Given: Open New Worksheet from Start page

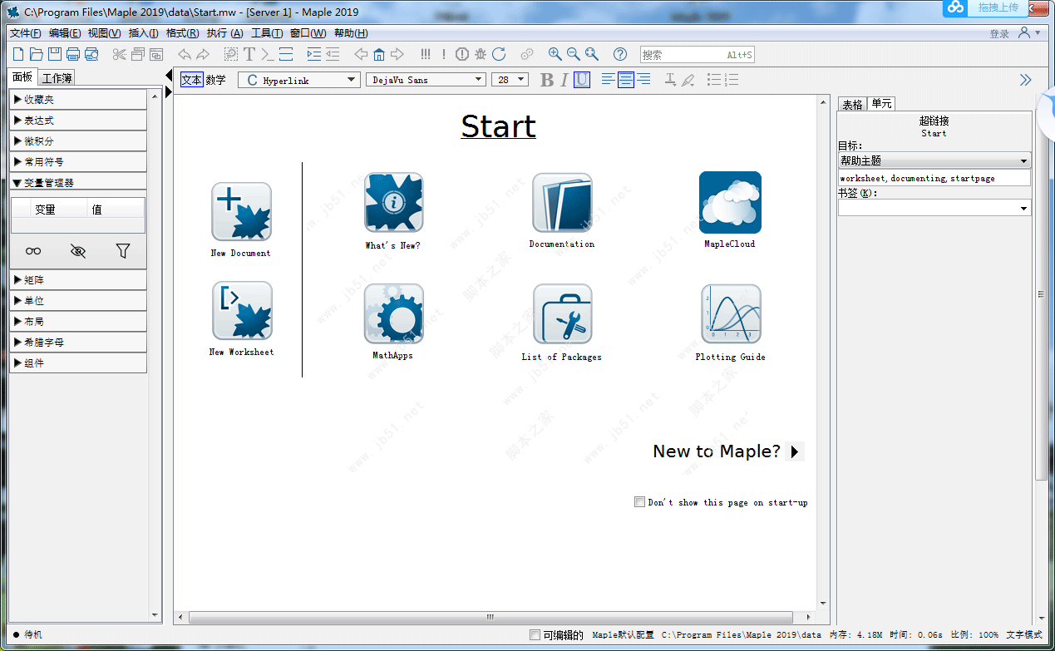Looking at the screenshot, I should (x=242, y=310).
